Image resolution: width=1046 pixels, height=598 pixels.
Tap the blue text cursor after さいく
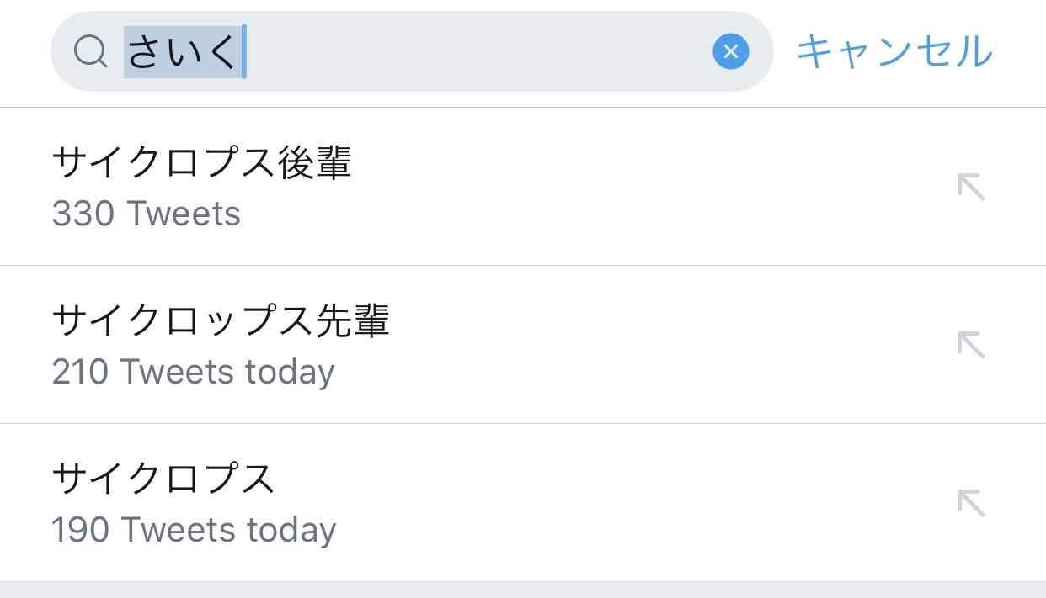[243, 52]
